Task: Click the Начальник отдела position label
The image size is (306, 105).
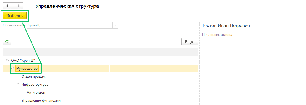Action: pyautogui.click(x=217, y=35)
